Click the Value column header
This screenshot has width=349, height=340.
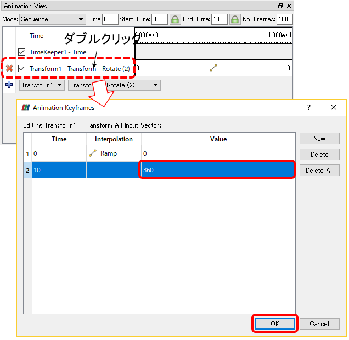(218, 139)
